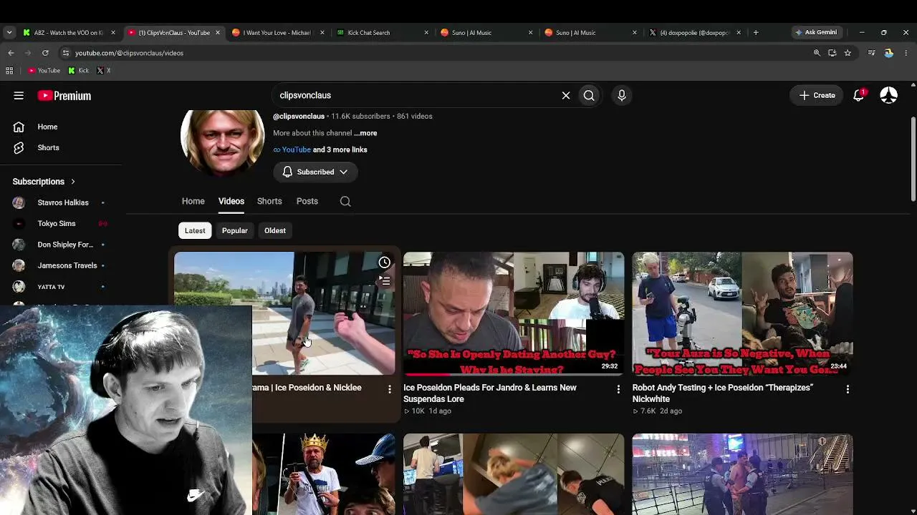
Task: Go to YouTube Premium home logo
Action: 64,96
